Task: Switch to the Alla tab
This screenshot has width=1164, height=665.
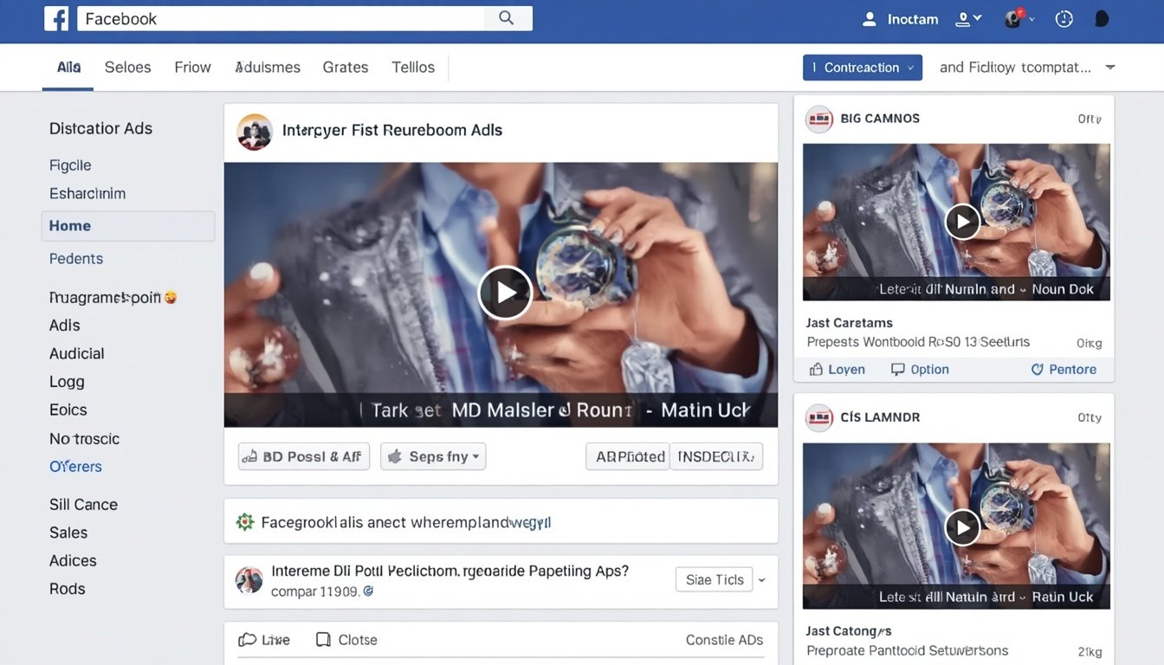Action: pos(68,68)
